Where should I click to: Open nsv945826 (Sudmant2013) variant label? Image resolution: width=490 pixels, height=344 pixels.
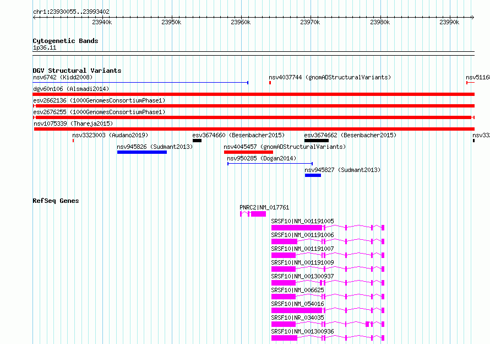pyautogui.click(x=155, y=147)
